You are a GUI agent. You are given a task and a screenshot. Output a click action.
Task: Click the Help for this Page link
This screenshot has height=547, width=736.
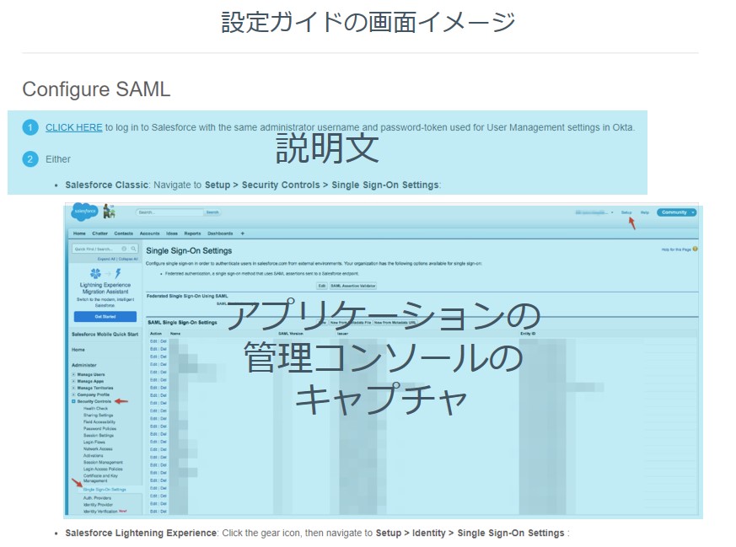coord(676,249)
